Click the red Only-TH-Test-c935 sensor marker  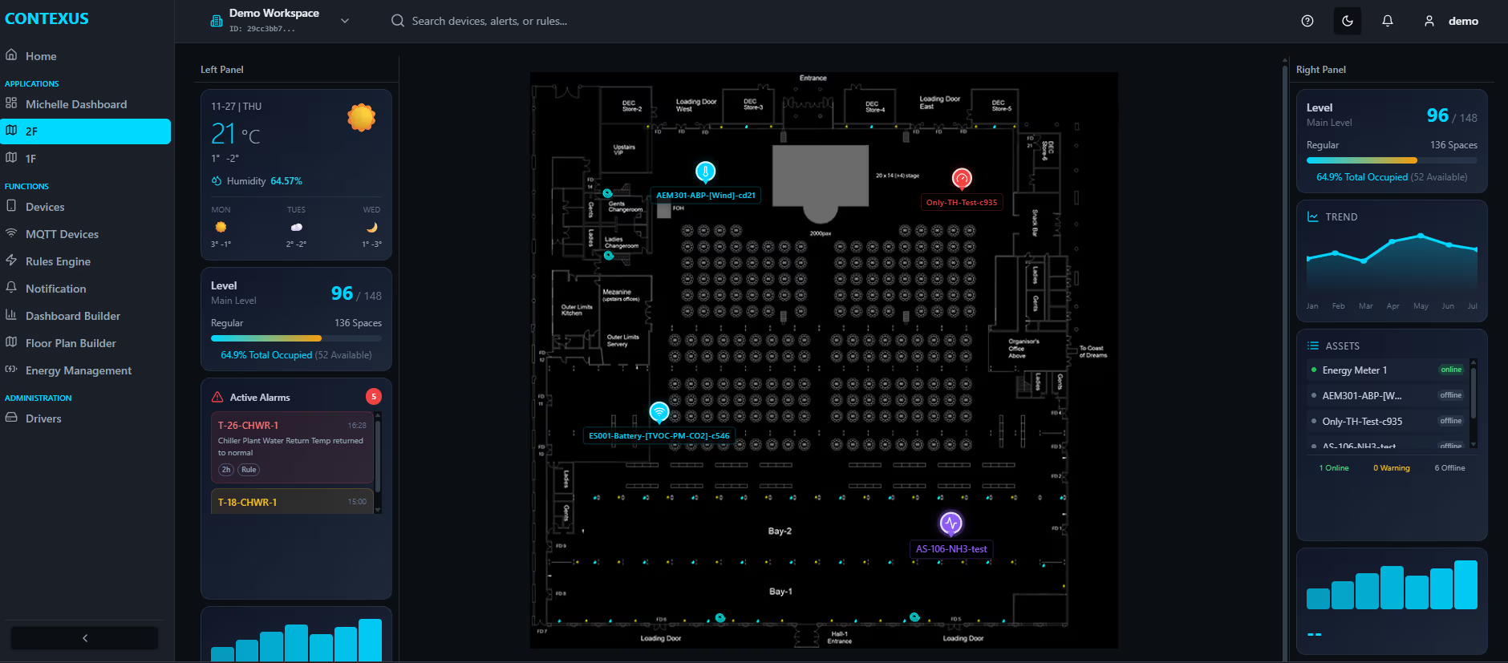tap(961, 178)
